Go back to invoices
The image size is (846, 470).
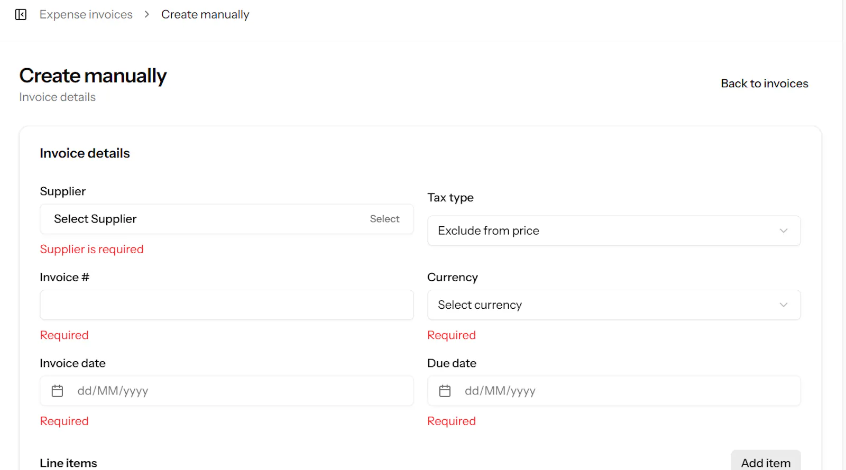765,84
